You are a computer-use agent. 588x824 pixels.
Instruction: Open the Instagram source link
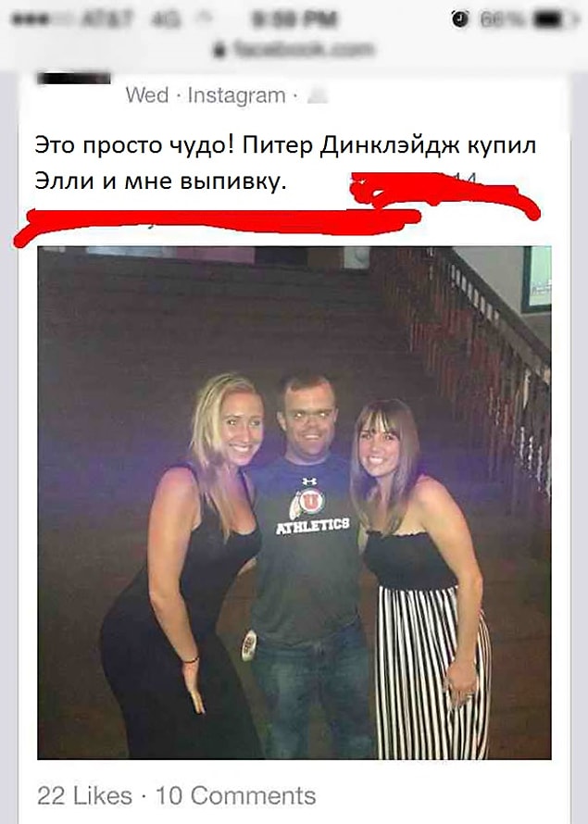pyautogui.click(x=236, y=95)
